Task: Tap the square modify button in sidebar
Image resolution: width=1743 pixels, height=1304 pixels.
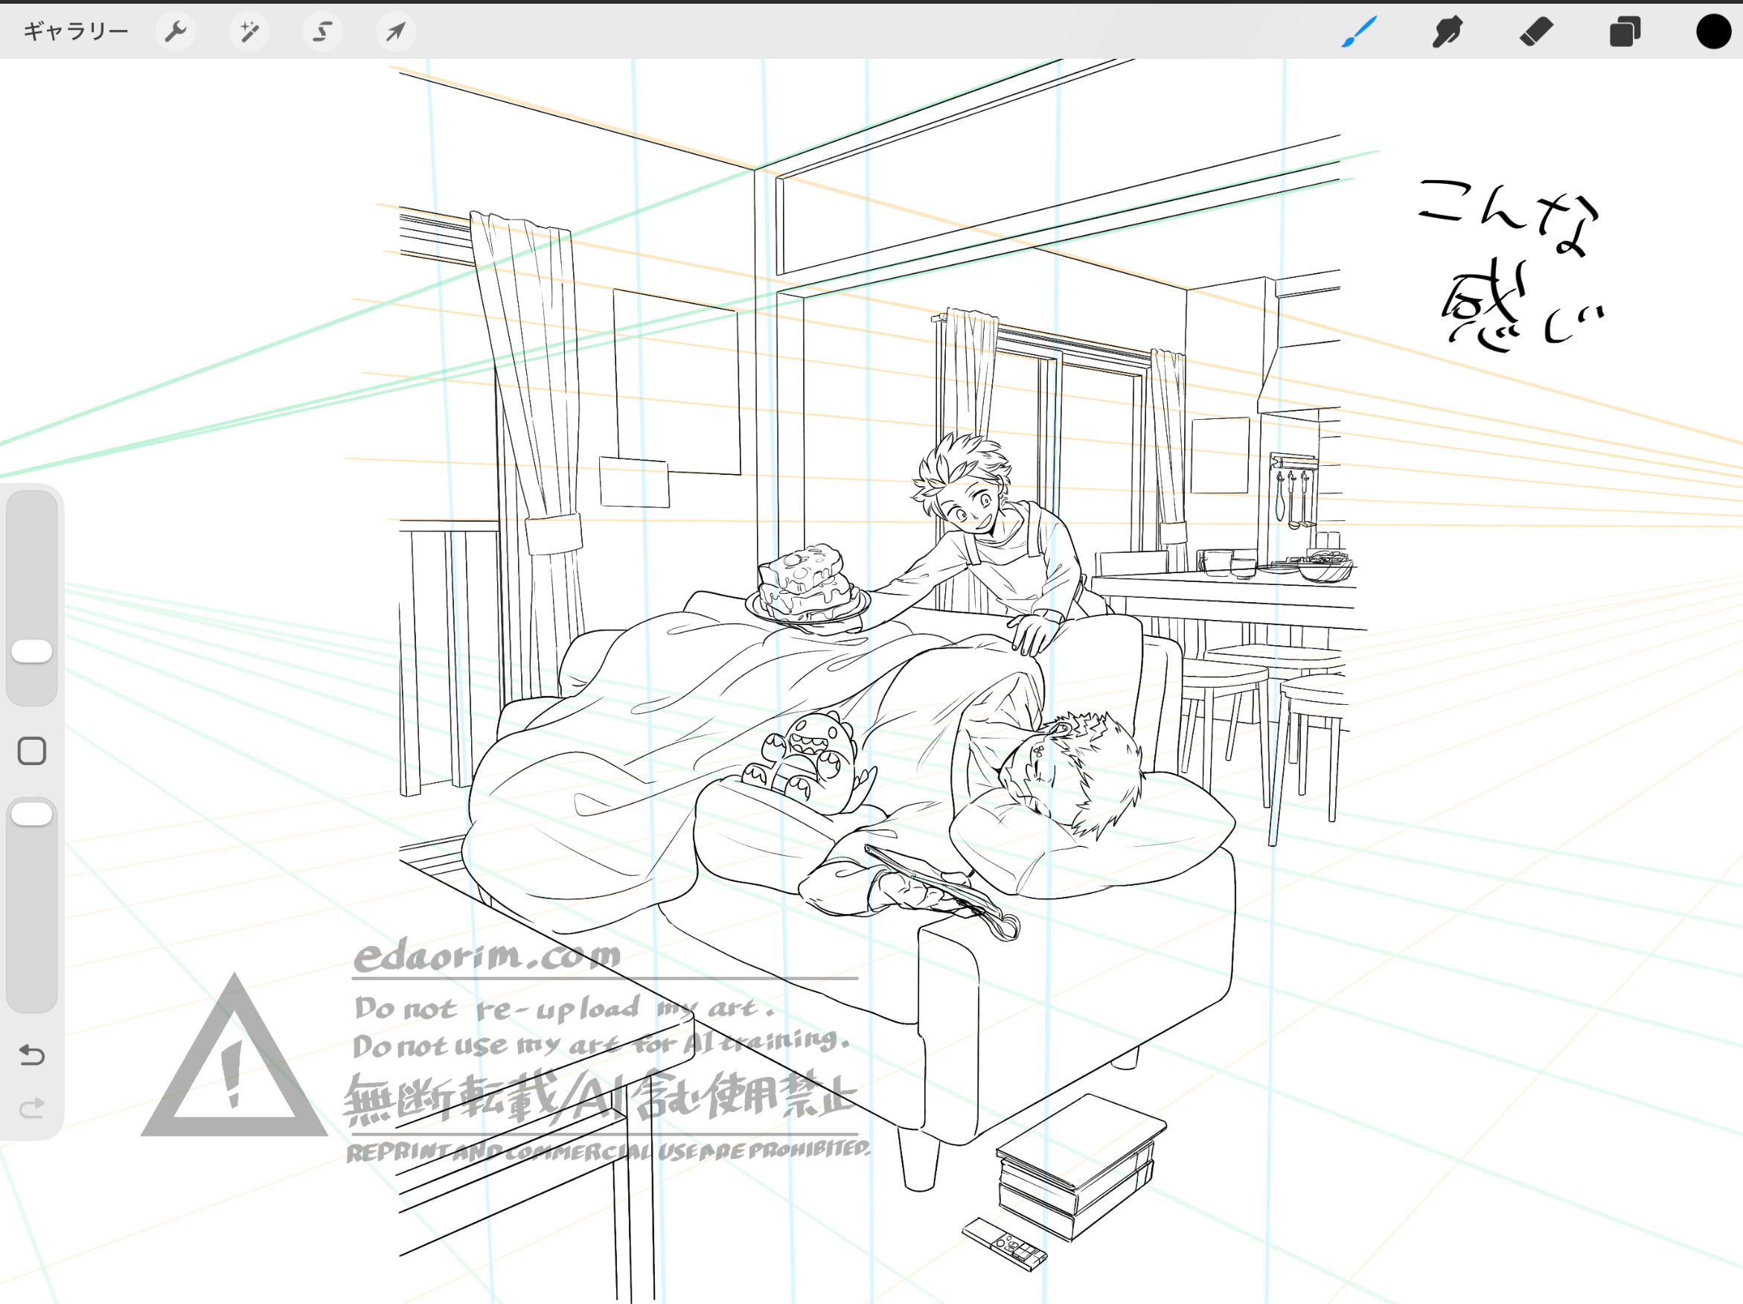Action: point(32,751)
